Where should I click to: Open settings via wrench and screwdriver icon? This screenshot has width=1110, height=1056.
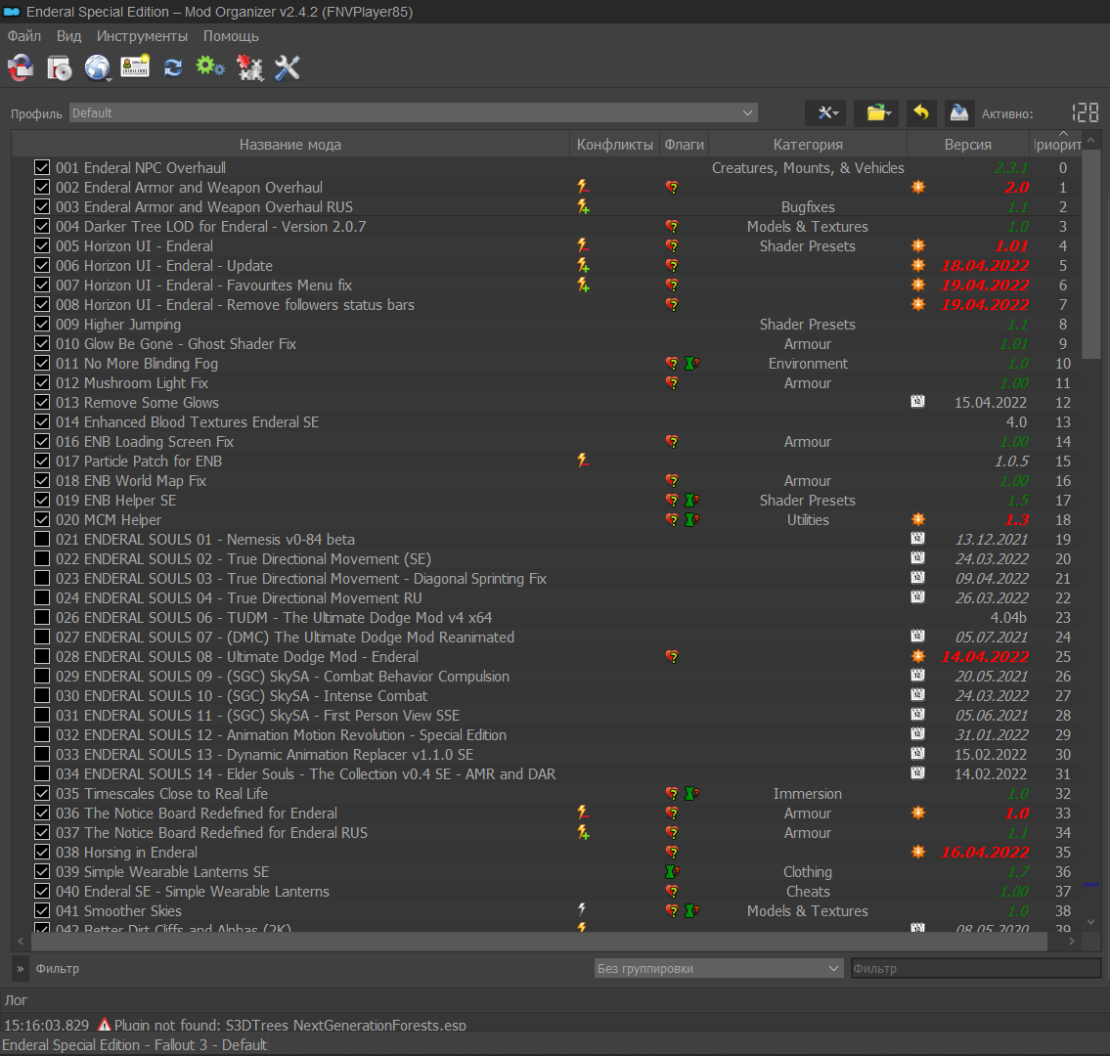tap(288, 67)
